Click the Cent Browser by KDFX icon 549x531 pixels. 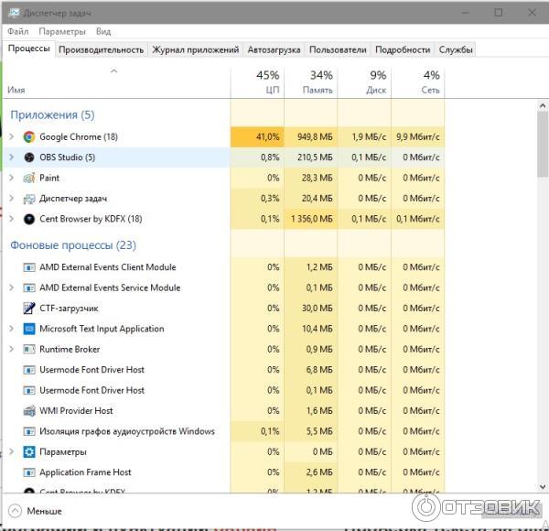click(x=29, y=219)
